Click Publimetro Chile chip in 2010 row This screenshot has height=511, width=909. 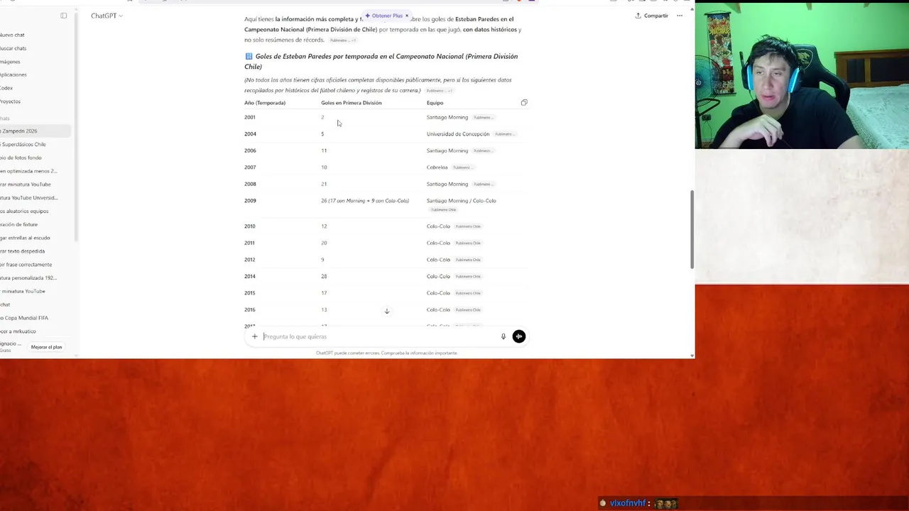tap(468, 226)
